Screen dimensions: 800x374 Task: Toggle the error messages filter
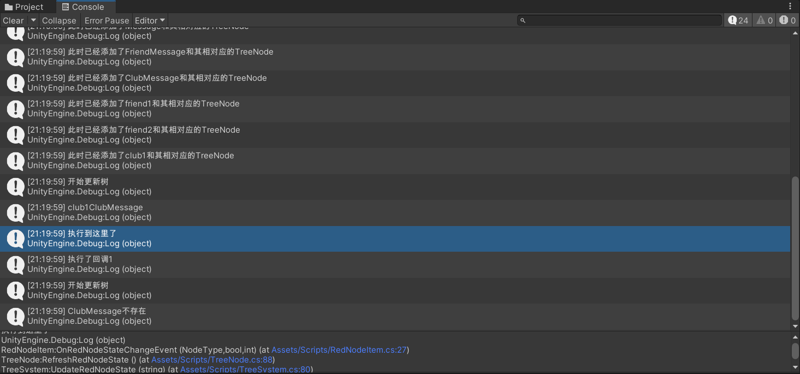coord(787,20)
